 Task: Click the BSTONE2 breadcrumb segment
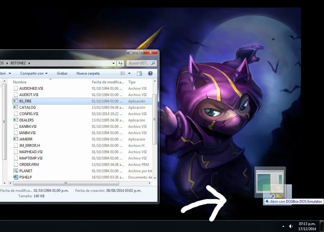[x=18, y=63]
